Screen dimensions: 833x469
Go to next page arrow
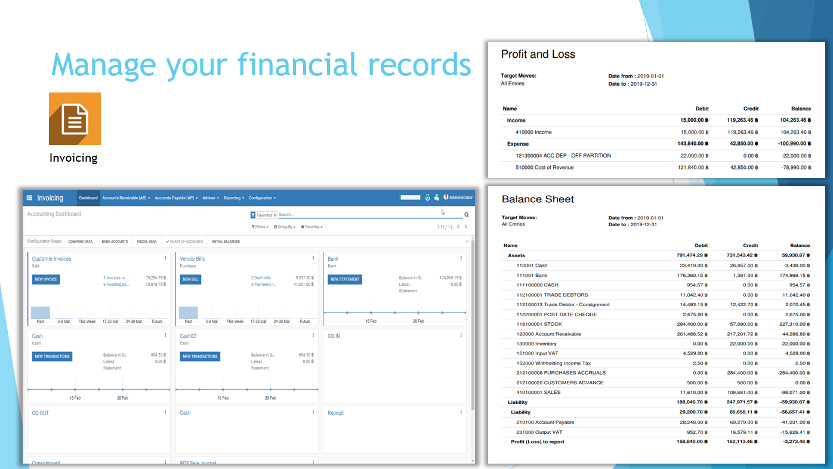point(466,227)
